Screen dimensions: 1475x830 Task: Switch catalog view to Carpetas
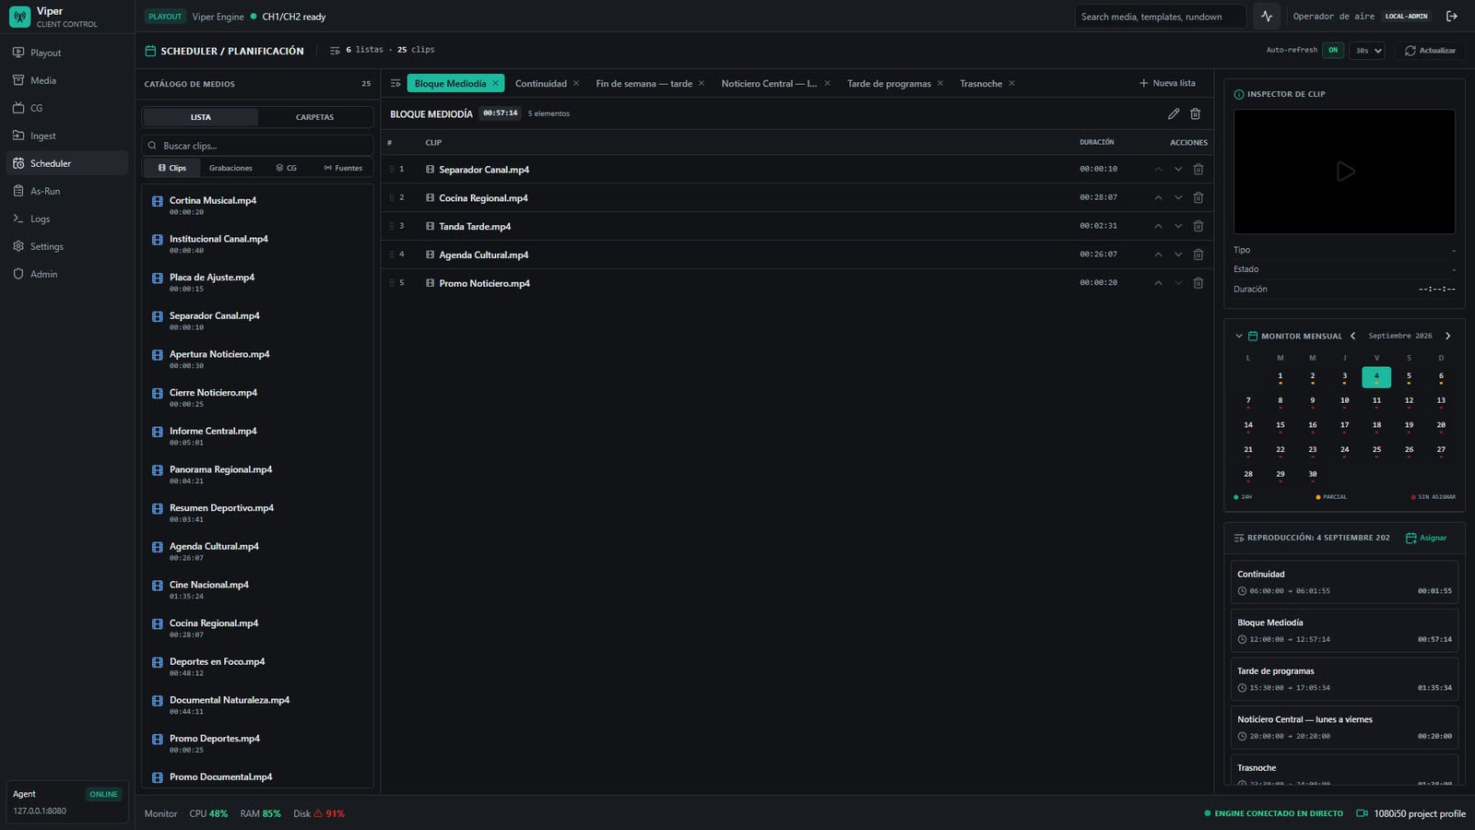point(314,117)
